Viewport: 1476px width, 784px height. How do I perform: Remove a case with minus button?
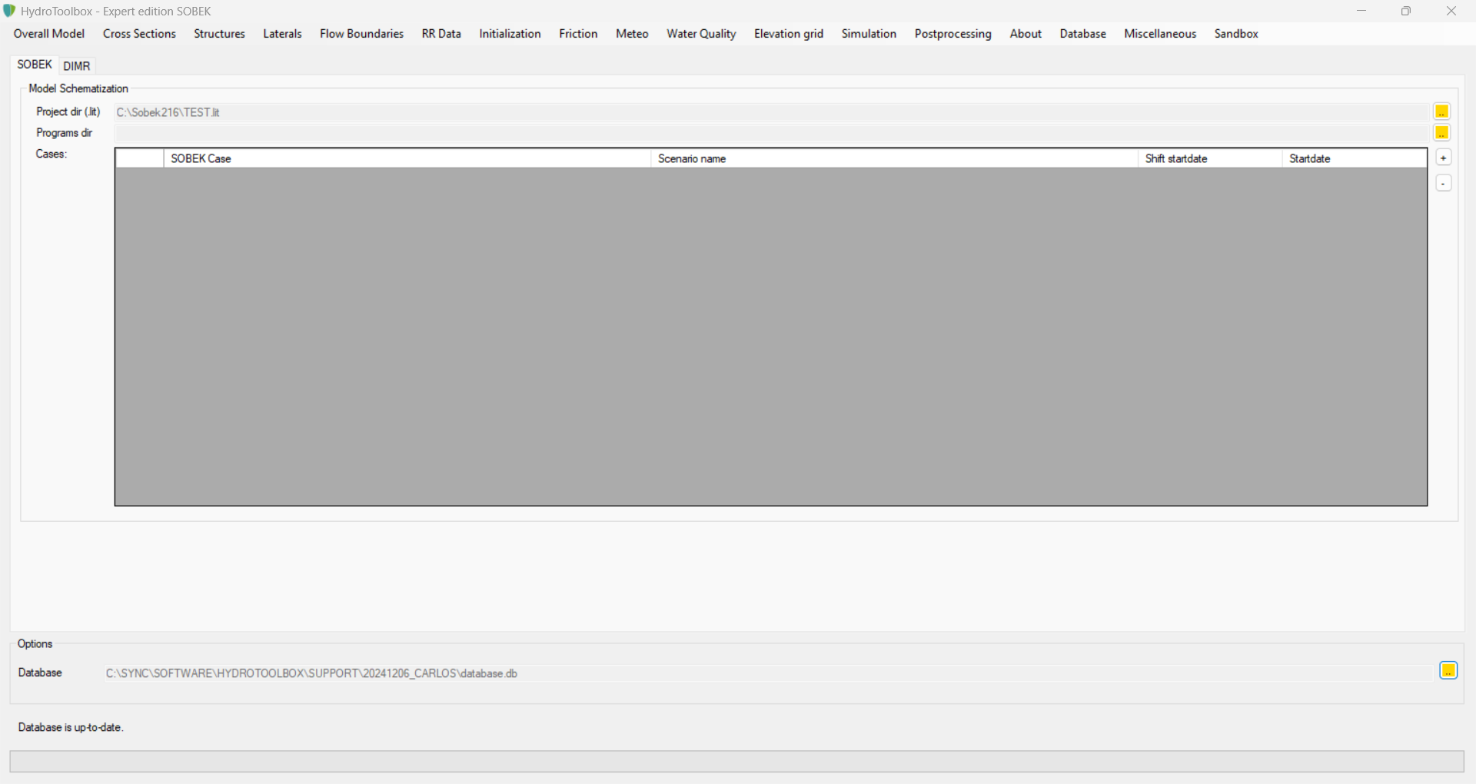(1443, 183)
